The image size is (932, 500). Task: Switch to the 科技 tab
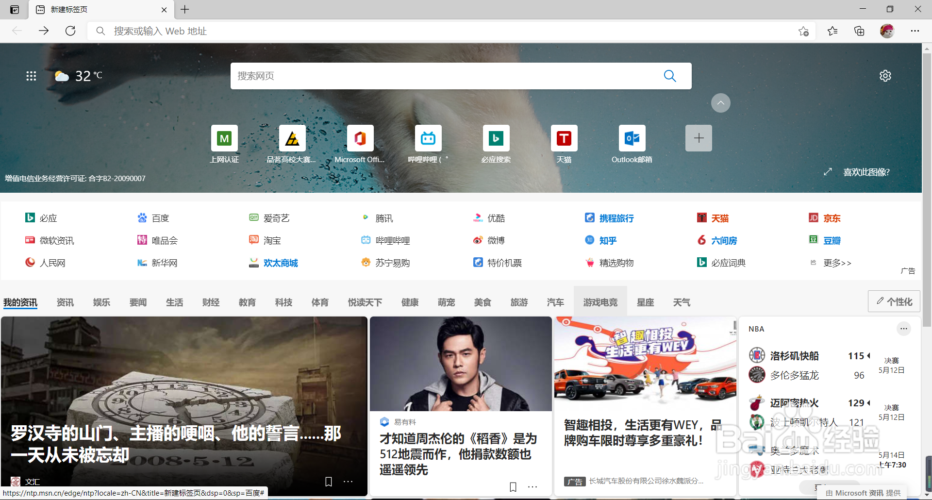pyautogui.click(x=283, y=302)
